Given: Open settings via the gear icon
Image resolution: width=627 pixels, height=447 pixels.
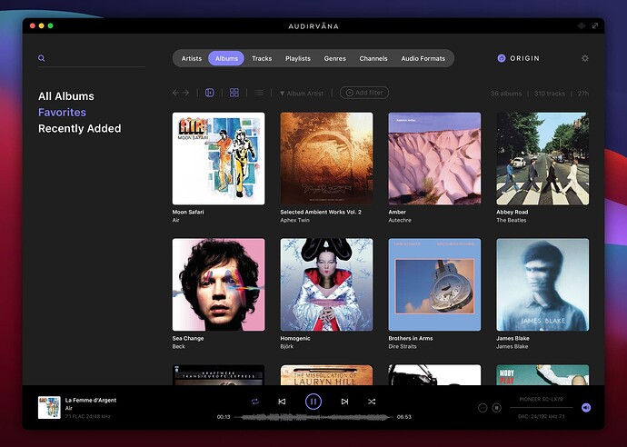Looking at the screenshot, I should 585,58.
